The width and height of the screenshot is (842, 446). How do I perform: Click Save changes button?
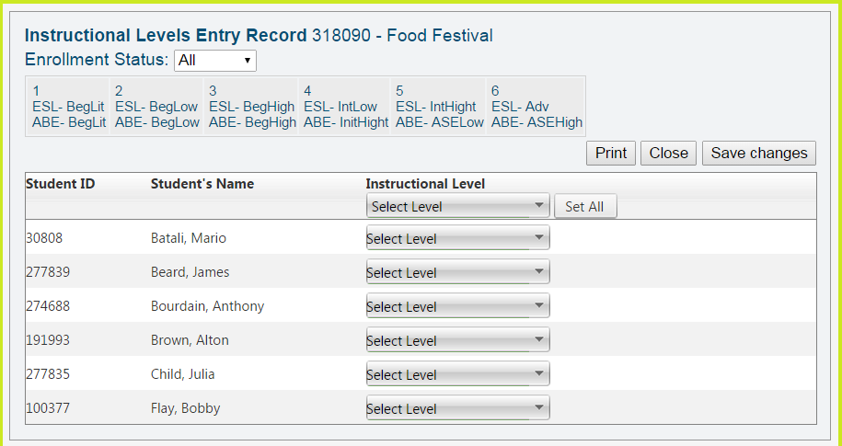point(758,154)
